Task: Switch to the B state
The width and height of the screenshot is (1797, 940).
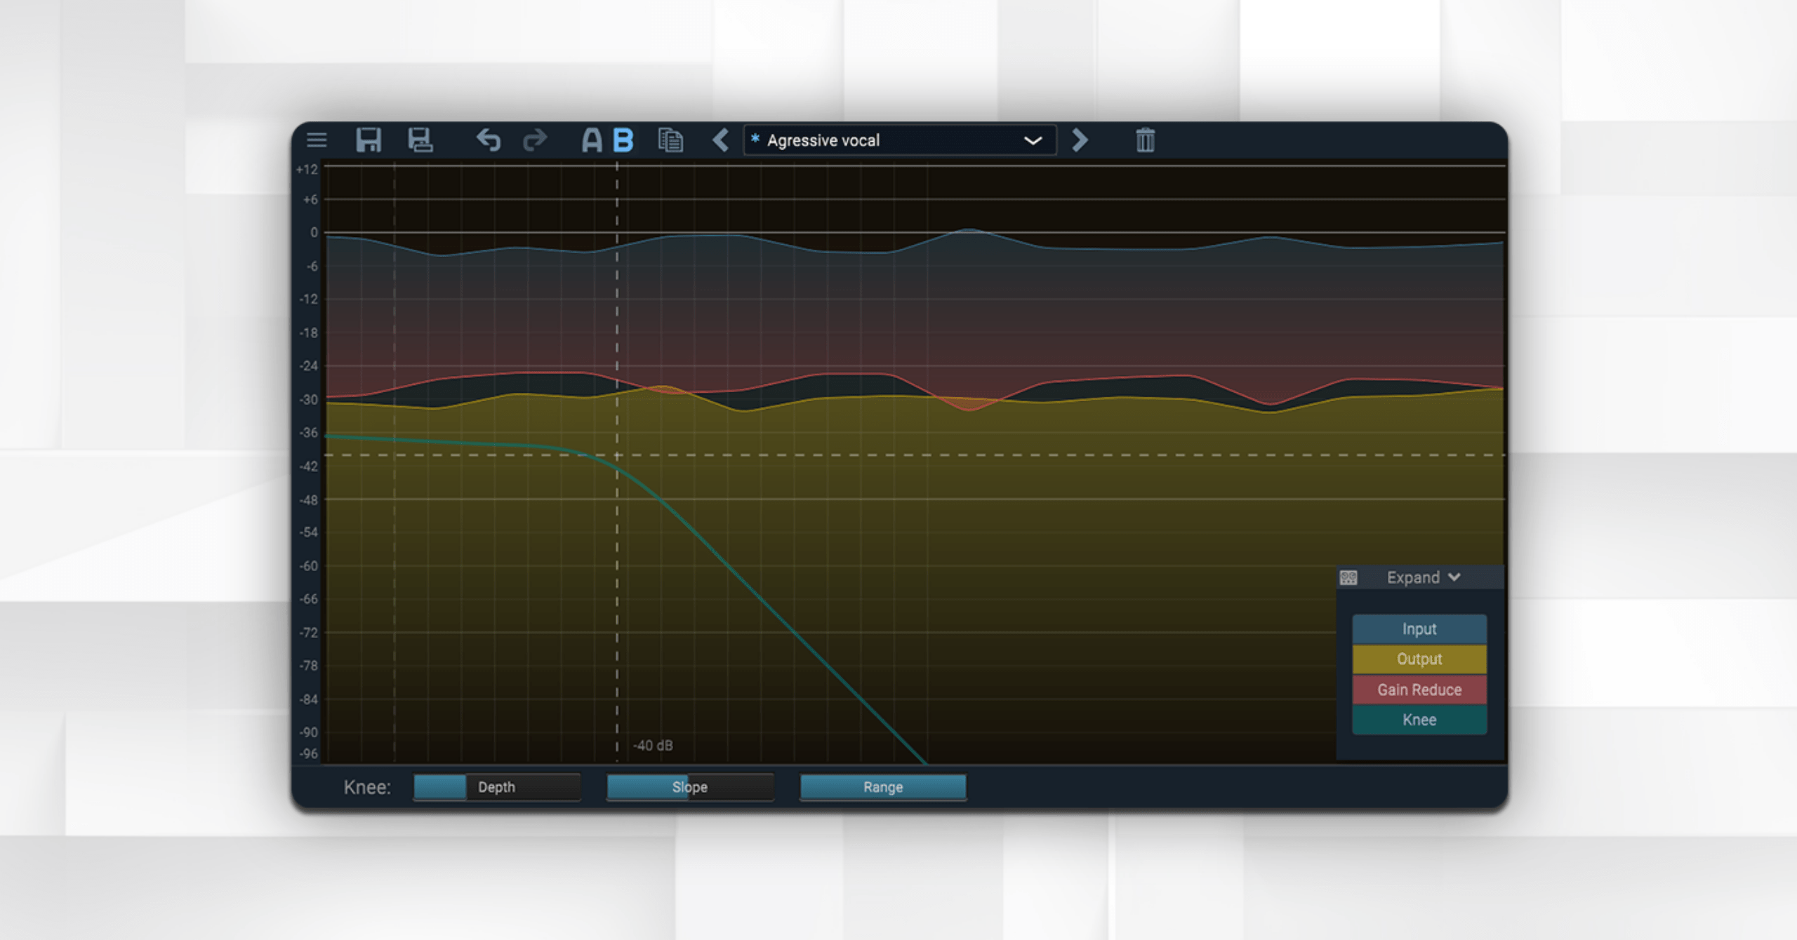Action: 623,140
